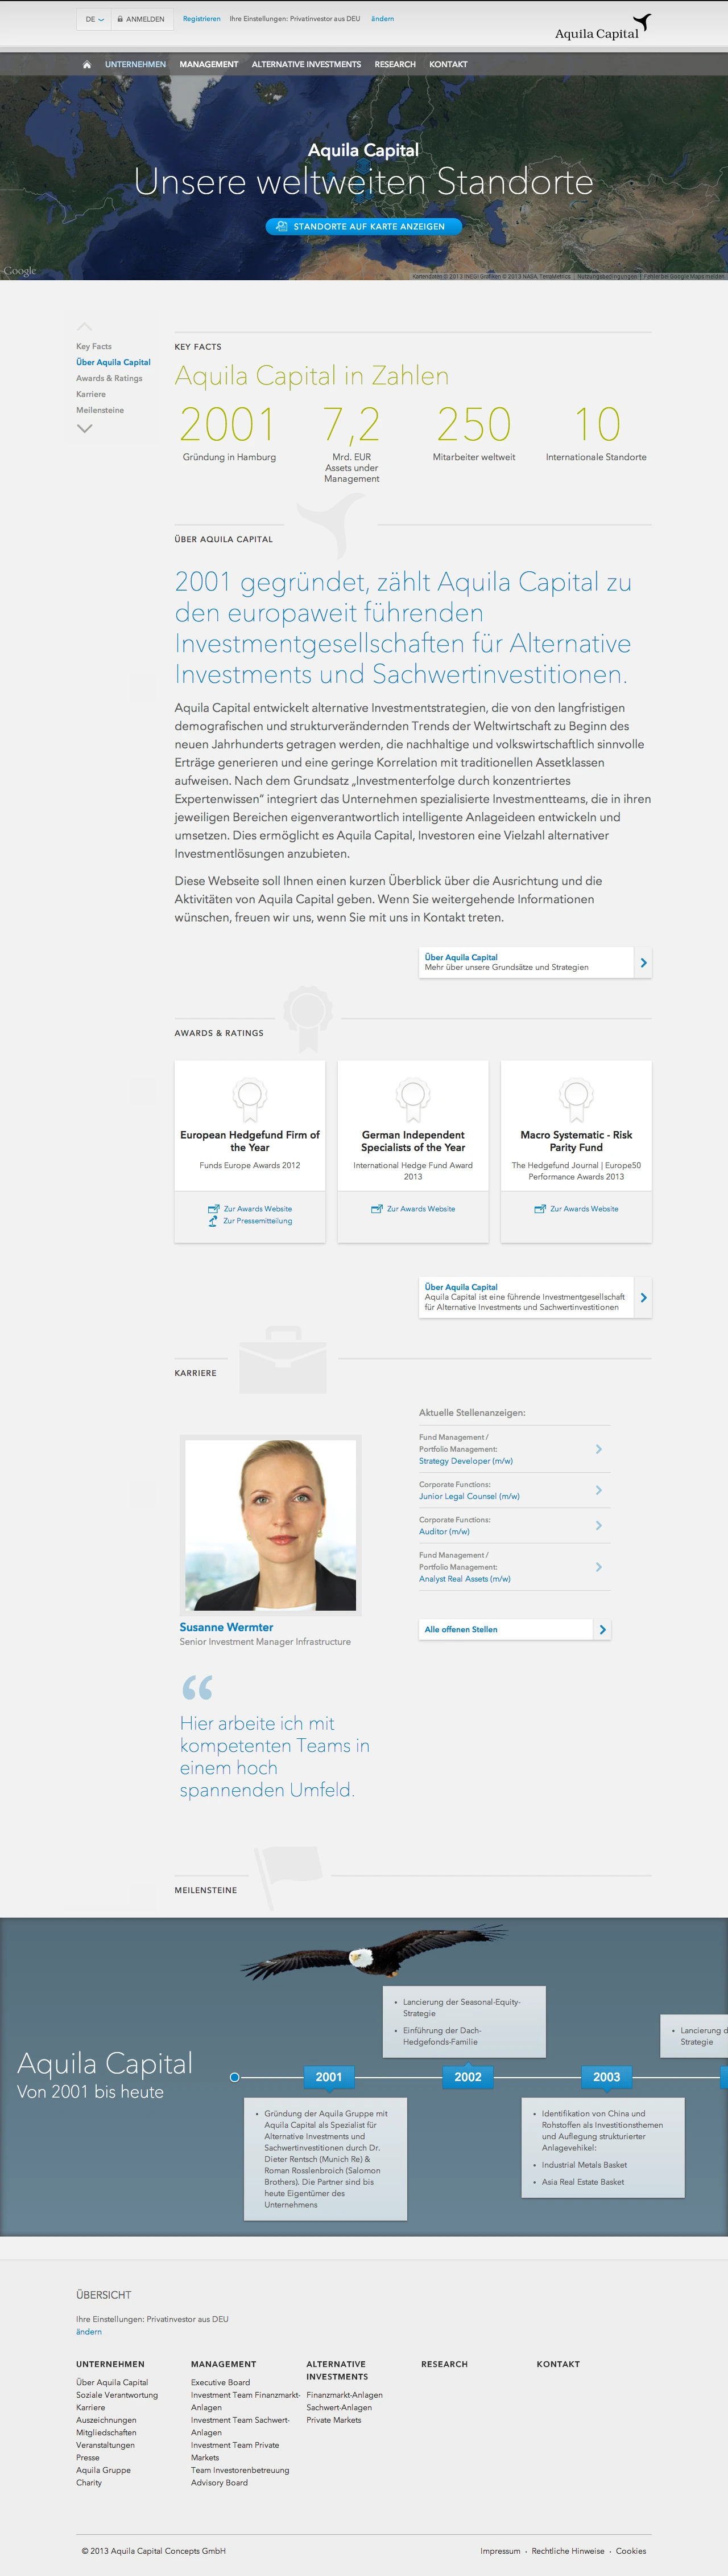Select the 2003 timeline marker
The image size is (728, 2576).
click(x=606, y=2077)
